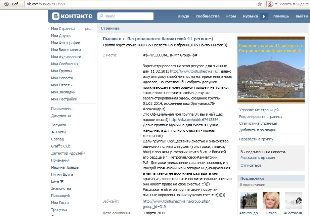
Task: Launch Graffiti Club app
Action: 61,146
